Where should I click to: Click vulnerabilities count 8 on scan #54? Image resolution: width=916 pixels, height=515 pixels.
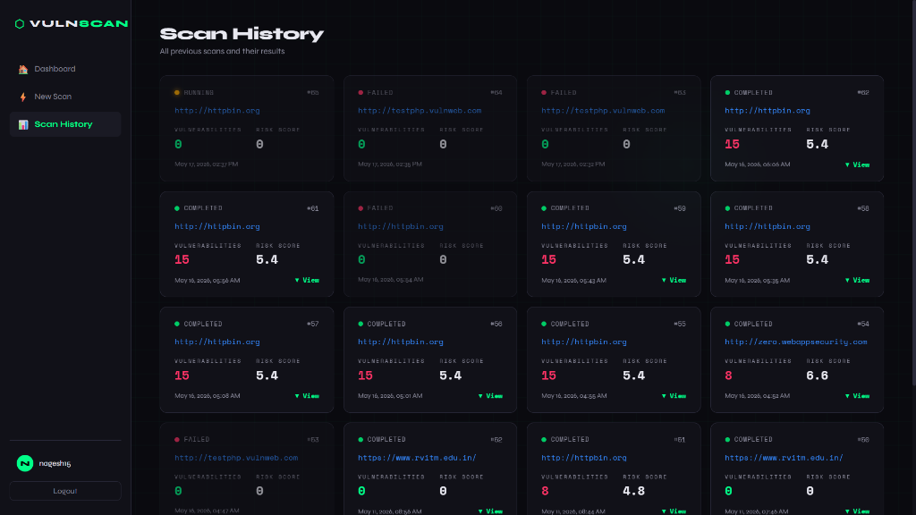click(728, 376)
